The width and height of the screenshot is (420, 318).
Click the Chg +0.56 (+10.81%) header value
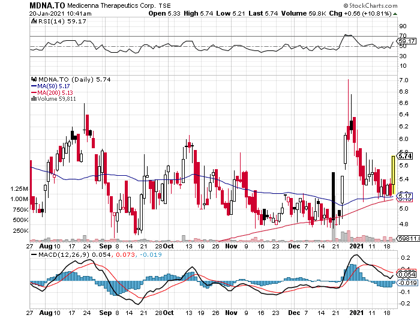coord(360,13)
